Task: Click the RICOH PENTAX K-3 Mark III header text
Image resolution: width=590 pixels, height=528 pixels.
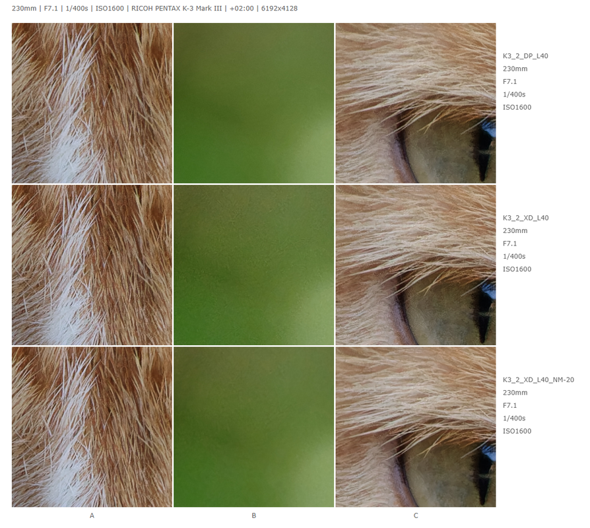Action: coord(176,9)
